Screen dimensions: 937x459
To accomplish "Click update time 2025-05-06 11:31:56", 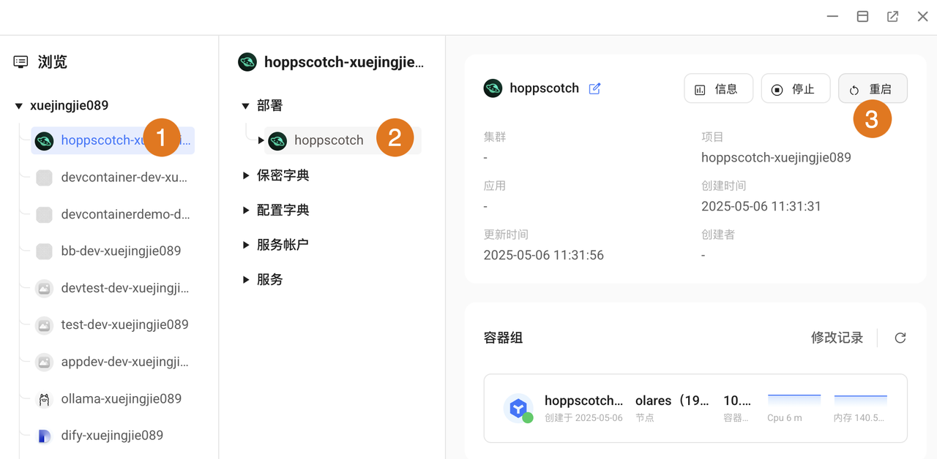I will pos(544,256).
